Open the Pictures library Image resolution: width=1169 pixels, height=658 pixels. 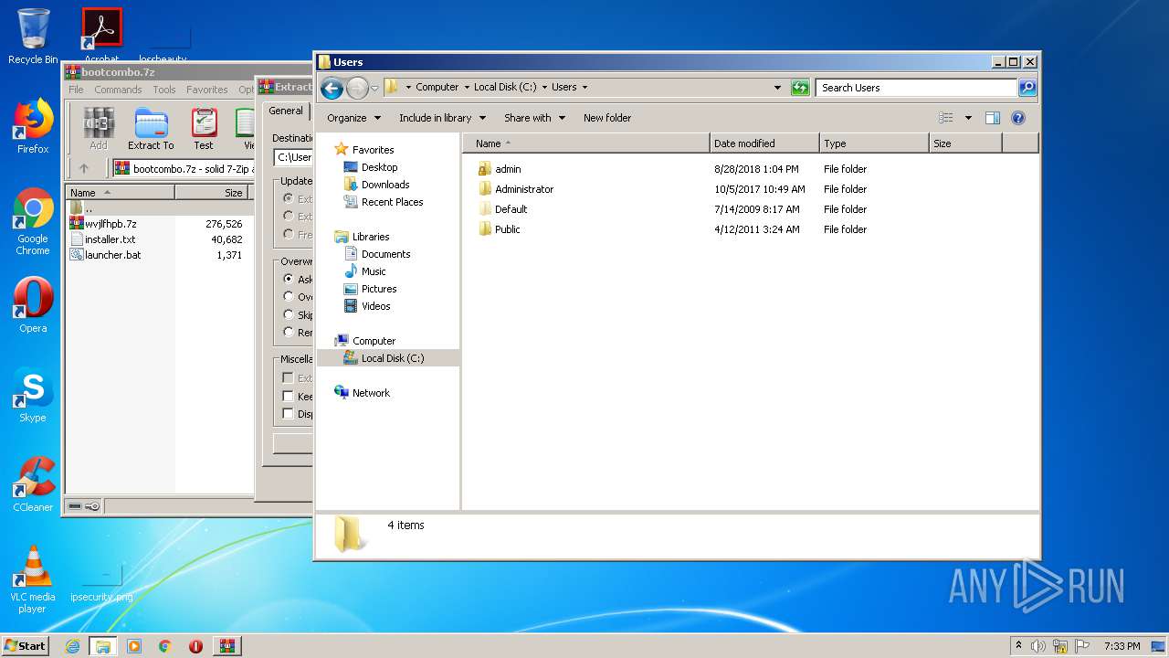379,289
